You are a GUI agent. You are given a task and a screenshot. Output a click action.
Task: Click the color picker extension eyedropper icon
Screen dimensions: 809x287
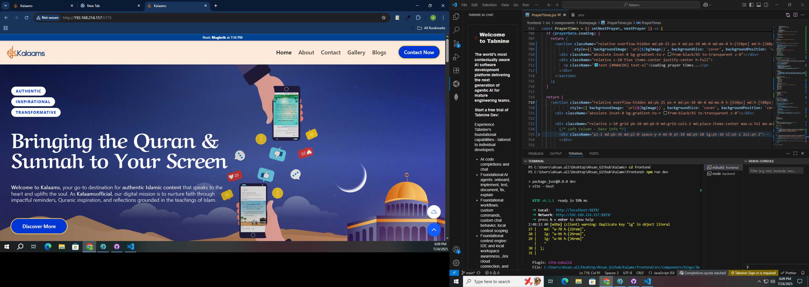coord(408,18)
